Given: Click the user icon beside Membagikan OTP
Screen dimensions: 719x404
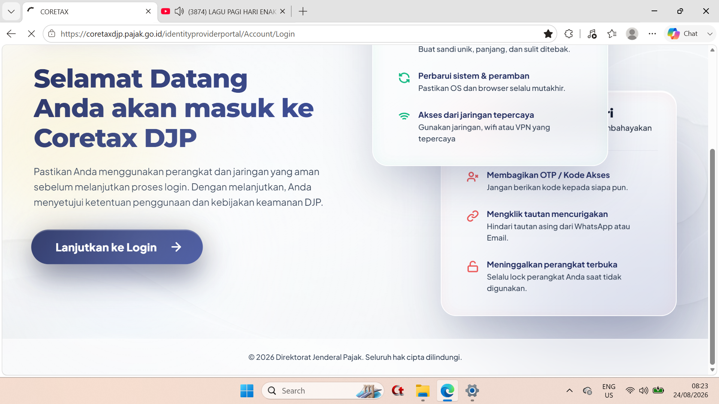Looking at the screenshot, I should 473,177.
